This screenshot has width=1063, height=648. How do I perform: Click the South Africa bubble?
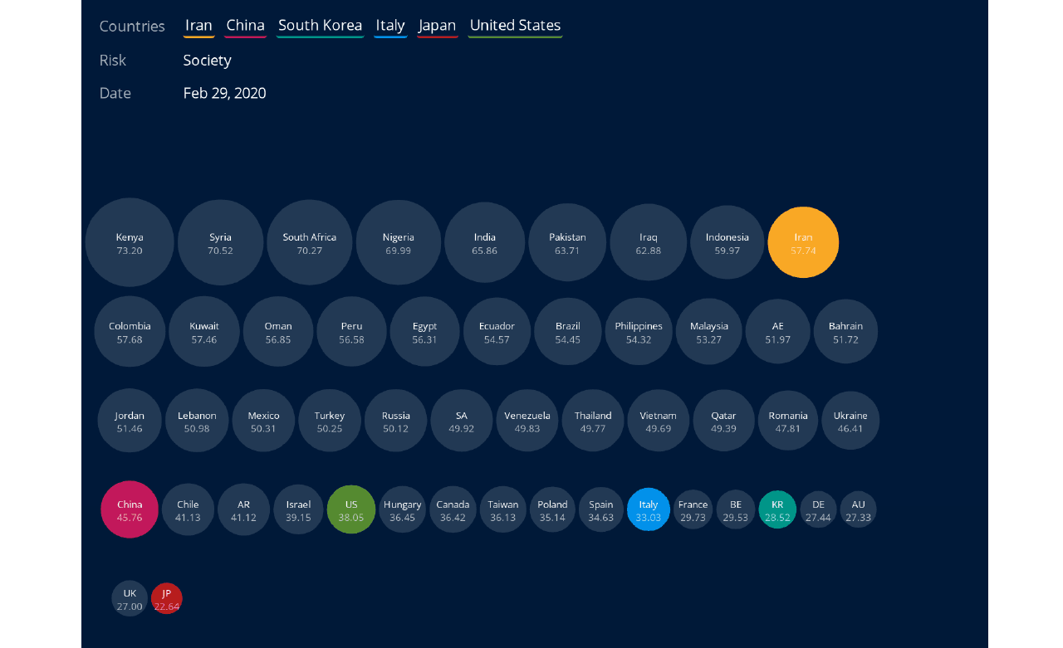click(x=310, y=242)
